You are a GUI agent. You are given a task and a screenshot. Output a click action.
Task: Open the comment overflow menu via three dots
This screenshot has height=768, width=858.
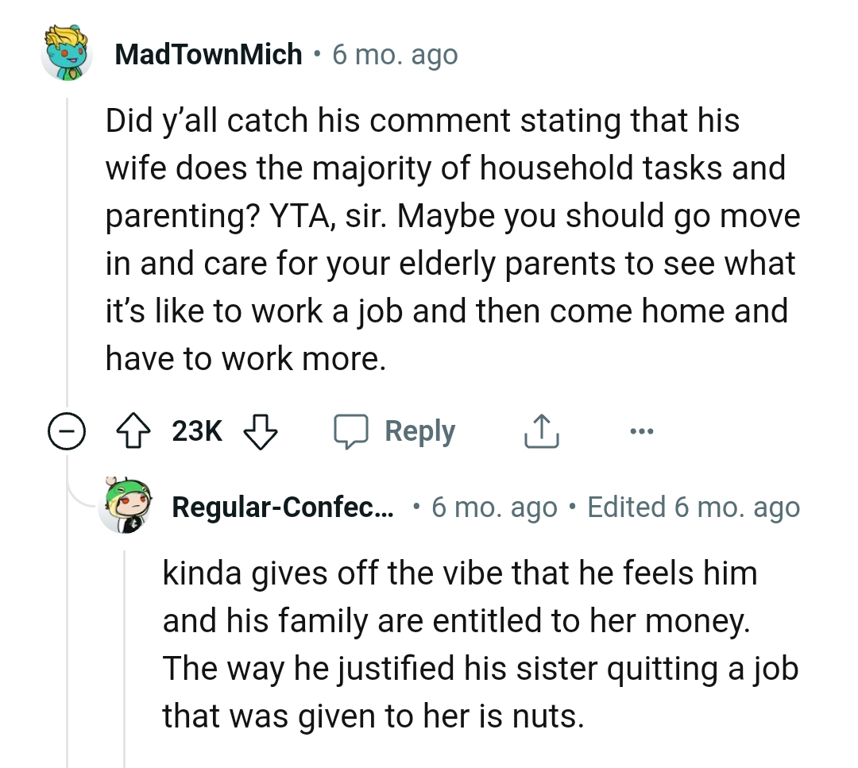pyautogui.click(x=641, y=430)
